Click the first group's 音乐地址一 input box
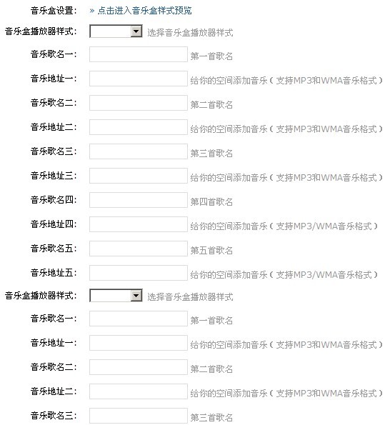Viewport: 390px width, 425px height. pyautogui.click(x=139, y=79)
